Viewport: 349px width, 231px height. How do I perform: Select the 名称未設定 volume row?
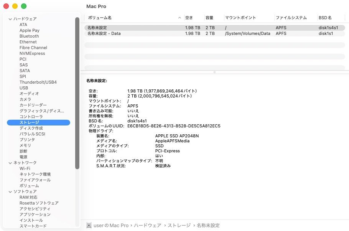pyautogui.click(x=214, y=28)
